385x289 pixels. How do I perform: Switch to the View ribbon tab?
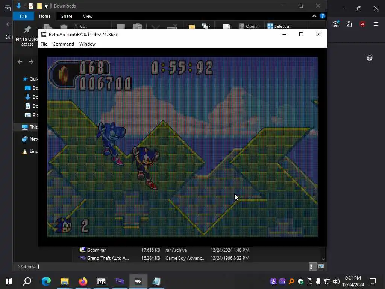(88, 16)
